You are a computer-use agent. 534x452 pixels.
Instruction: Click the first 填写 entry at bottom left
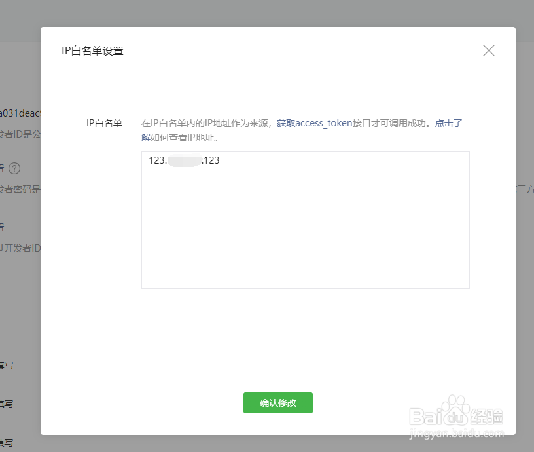[6, 366]
